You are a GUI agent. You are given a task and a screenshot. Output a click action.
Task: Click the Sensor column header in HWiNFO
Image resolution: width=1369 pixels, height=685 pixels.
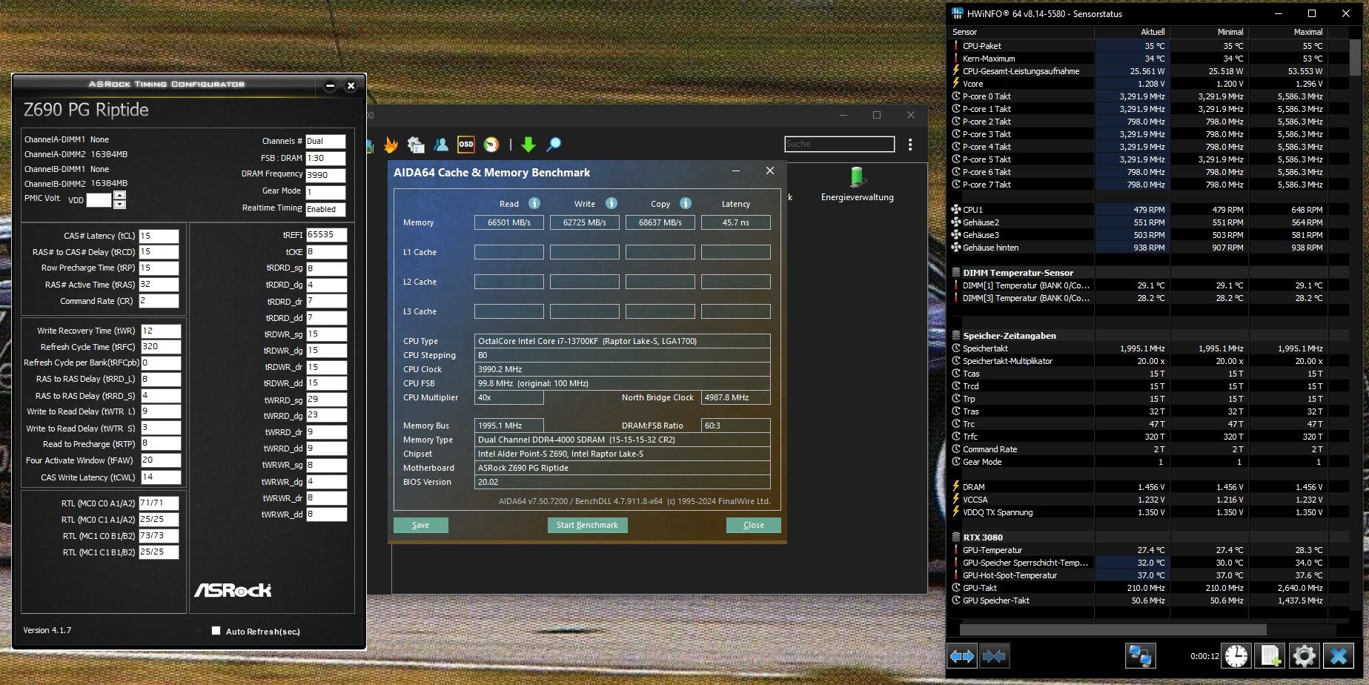[x=1022, y=32]
